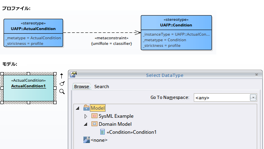
Task: Select «Condition»Condition1 in the tree
Action: pyautogui.click(x=132, y=132)
